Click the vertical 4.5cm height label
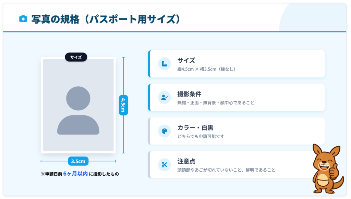351x199 pixels. pos(123,105)
